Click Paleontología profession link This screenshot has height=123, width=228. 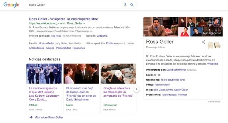click(x=169, y=95)
